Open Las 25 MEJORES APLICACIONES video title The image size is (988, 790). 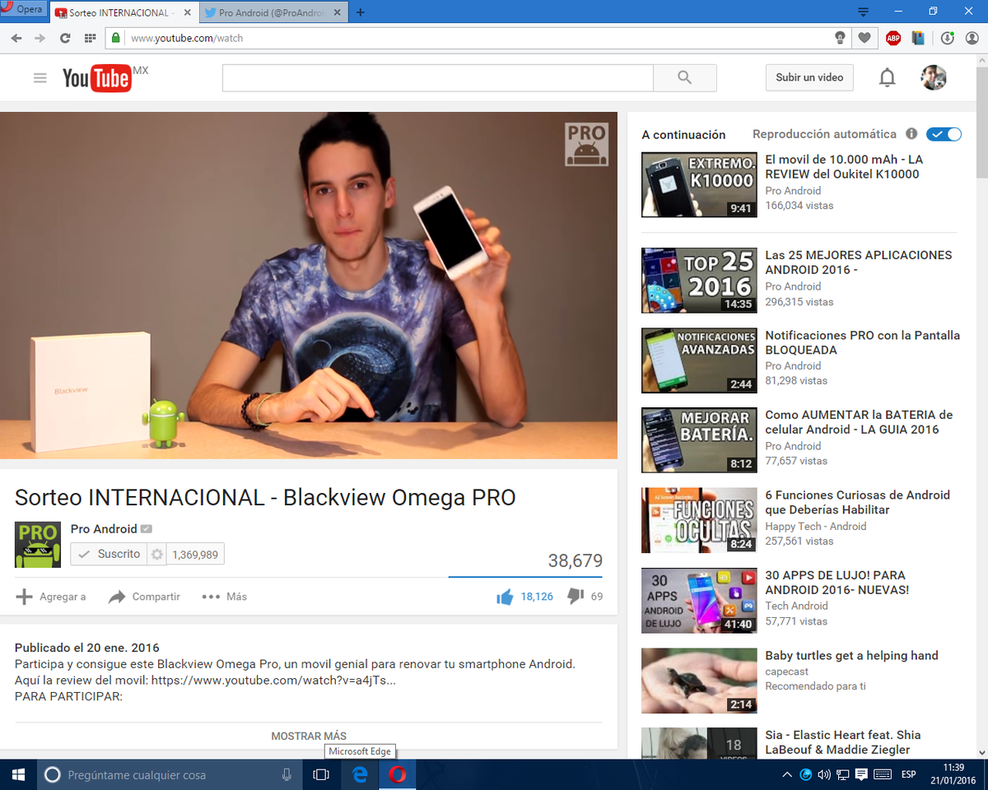coord(859,263)
